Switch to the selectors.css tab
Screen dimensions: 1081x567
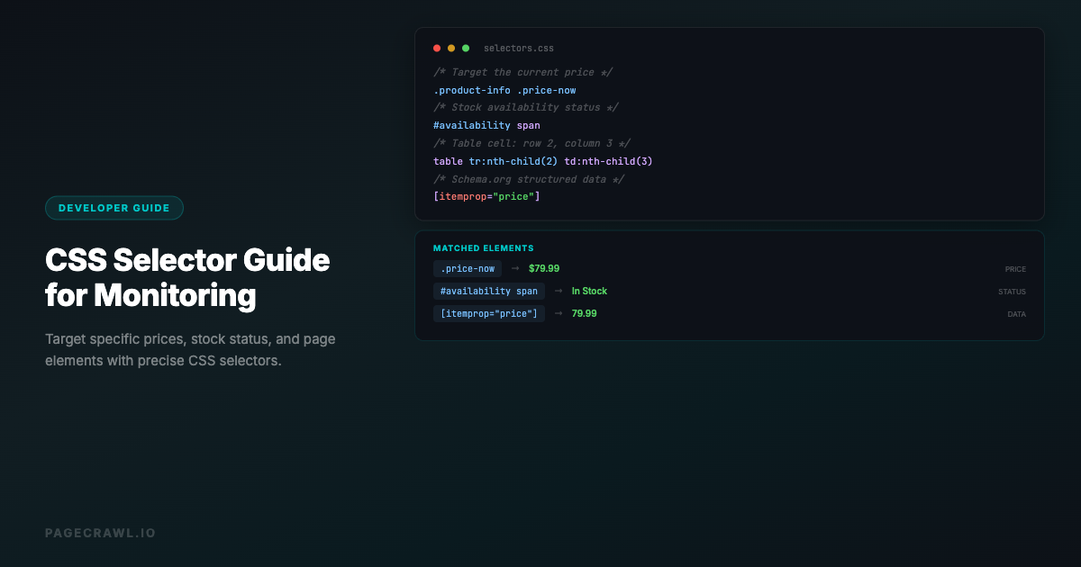[520, 48]
